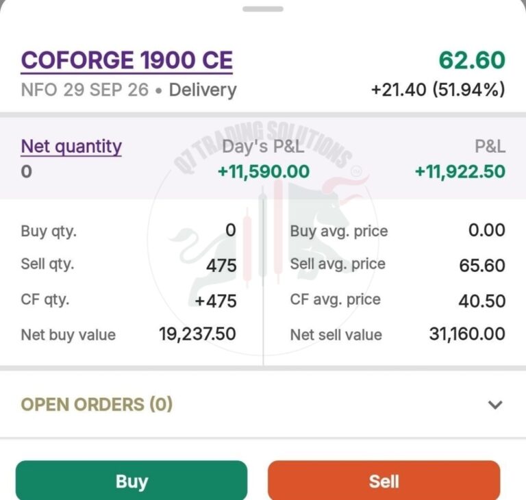Tap the price change +21.40 (51.94%)
The image size is (526, 500).
(x=438, y=90)
